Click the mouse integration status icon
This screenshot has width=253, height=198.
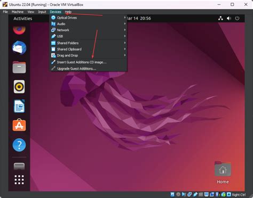[224, 194]
